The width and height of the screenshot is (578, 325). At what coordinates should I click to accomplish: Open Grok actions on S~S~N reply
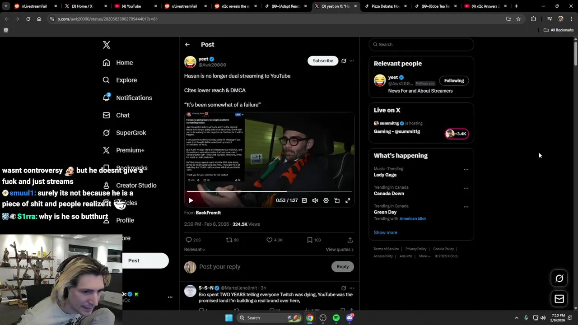(x=344, y=288)
